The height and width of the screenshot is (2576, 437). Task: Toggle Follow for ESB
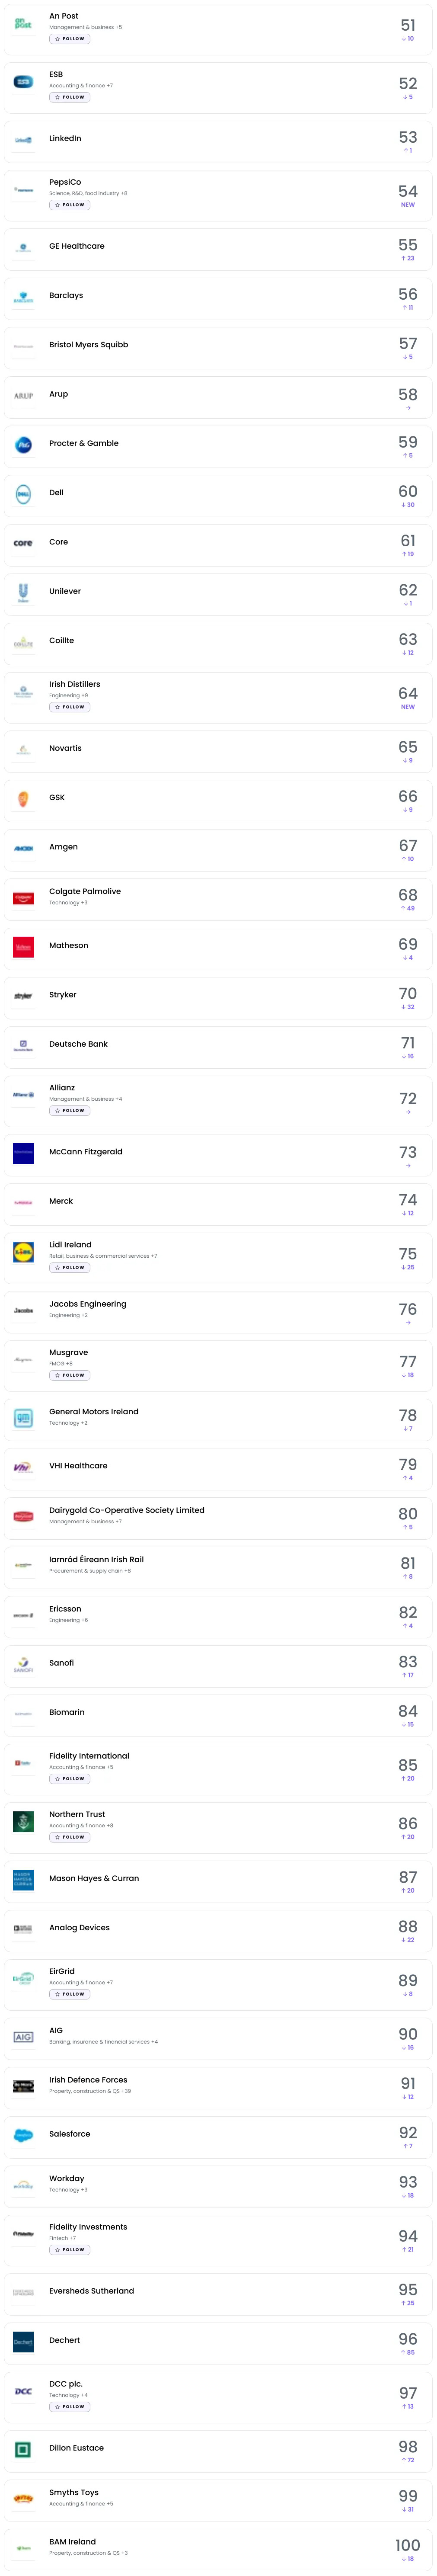[x=70, y=97]
